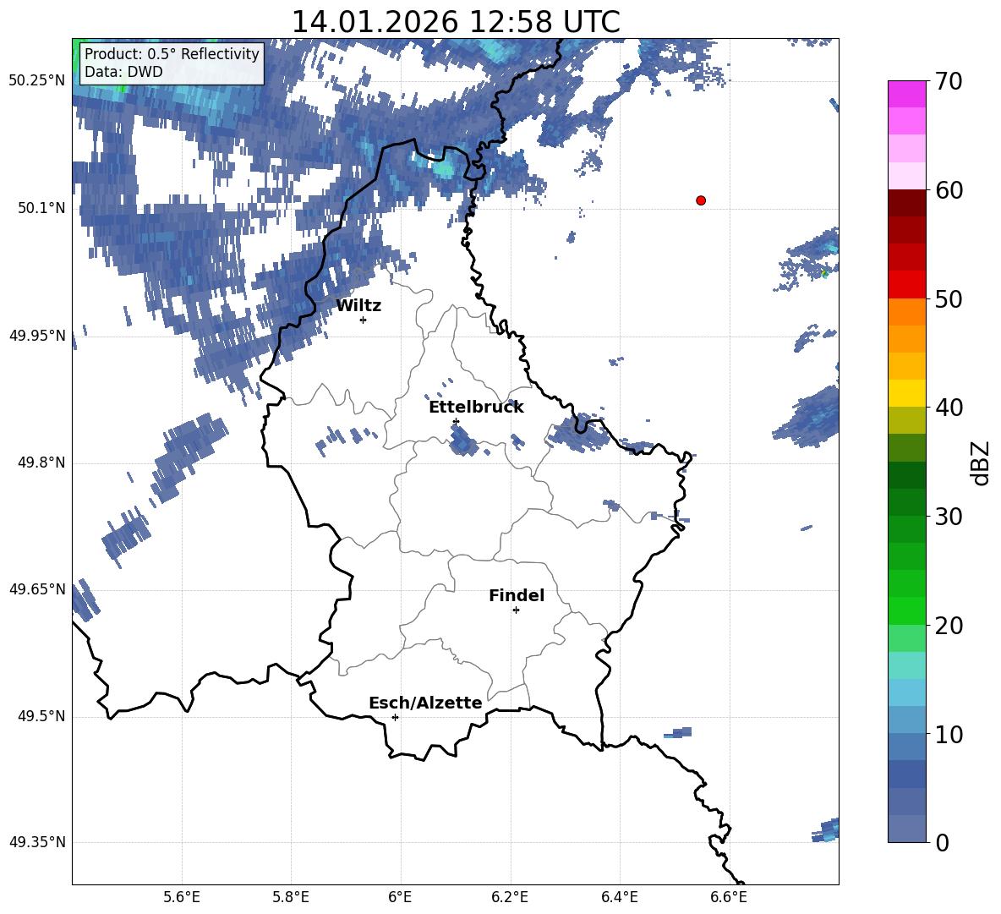The width and height of the screenshot is (1001, 914).
Task: Click the Findel station cross marker
Action: tap(516, 610)
